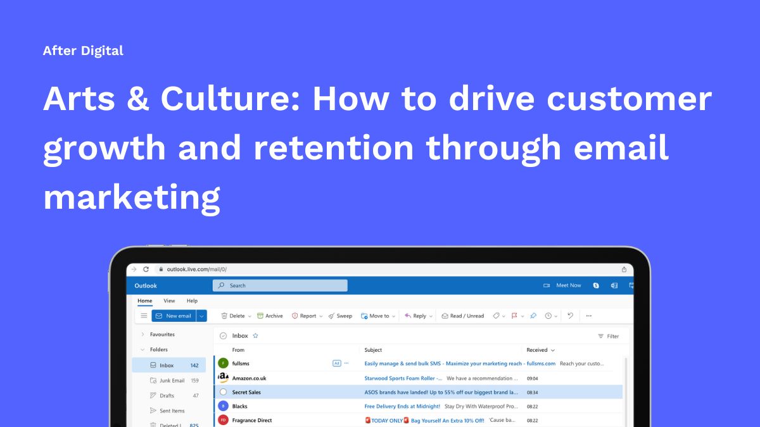The height and width of the screenshot is (427, 760).
Task: Click the fullsms sender avatar
Action: tap(223, 363)
